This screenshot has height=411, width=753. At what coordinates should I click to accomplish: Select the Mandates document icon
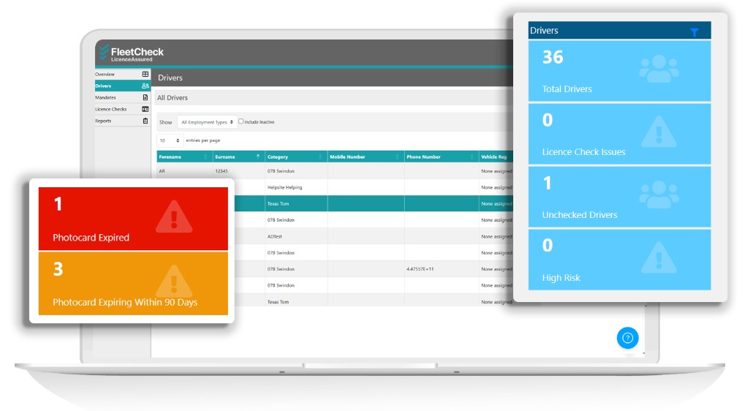[145, 97]
